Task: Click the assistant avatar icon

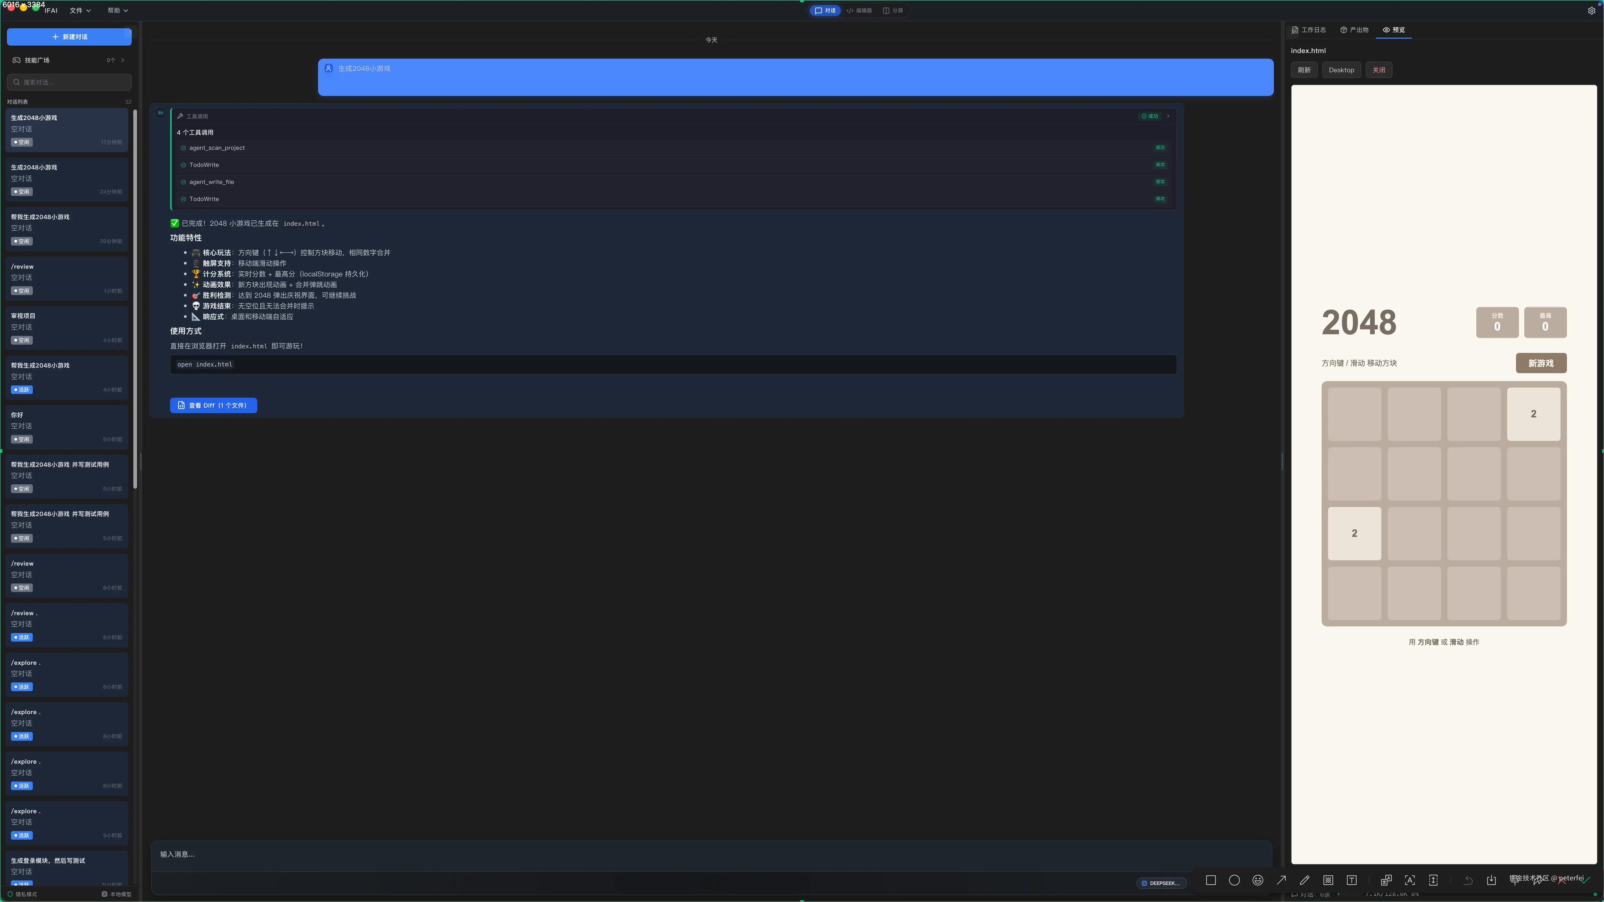Action: [161, 113]
